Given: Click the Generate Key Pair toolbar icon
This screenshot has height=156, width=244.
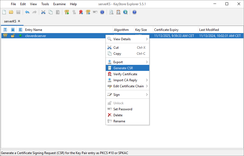Looking at the screenshot, I should (x=67, y=12).
